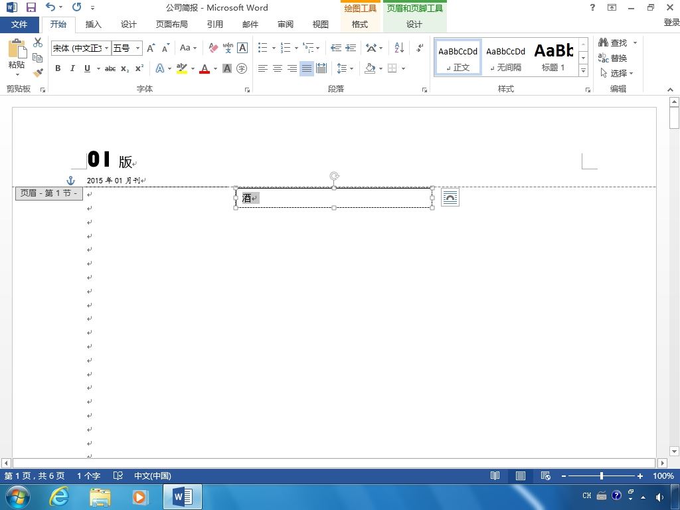This screenshot has height=510, width=680.
Task: Apply the enclosed character (字) icon
Action: (242, 68)
